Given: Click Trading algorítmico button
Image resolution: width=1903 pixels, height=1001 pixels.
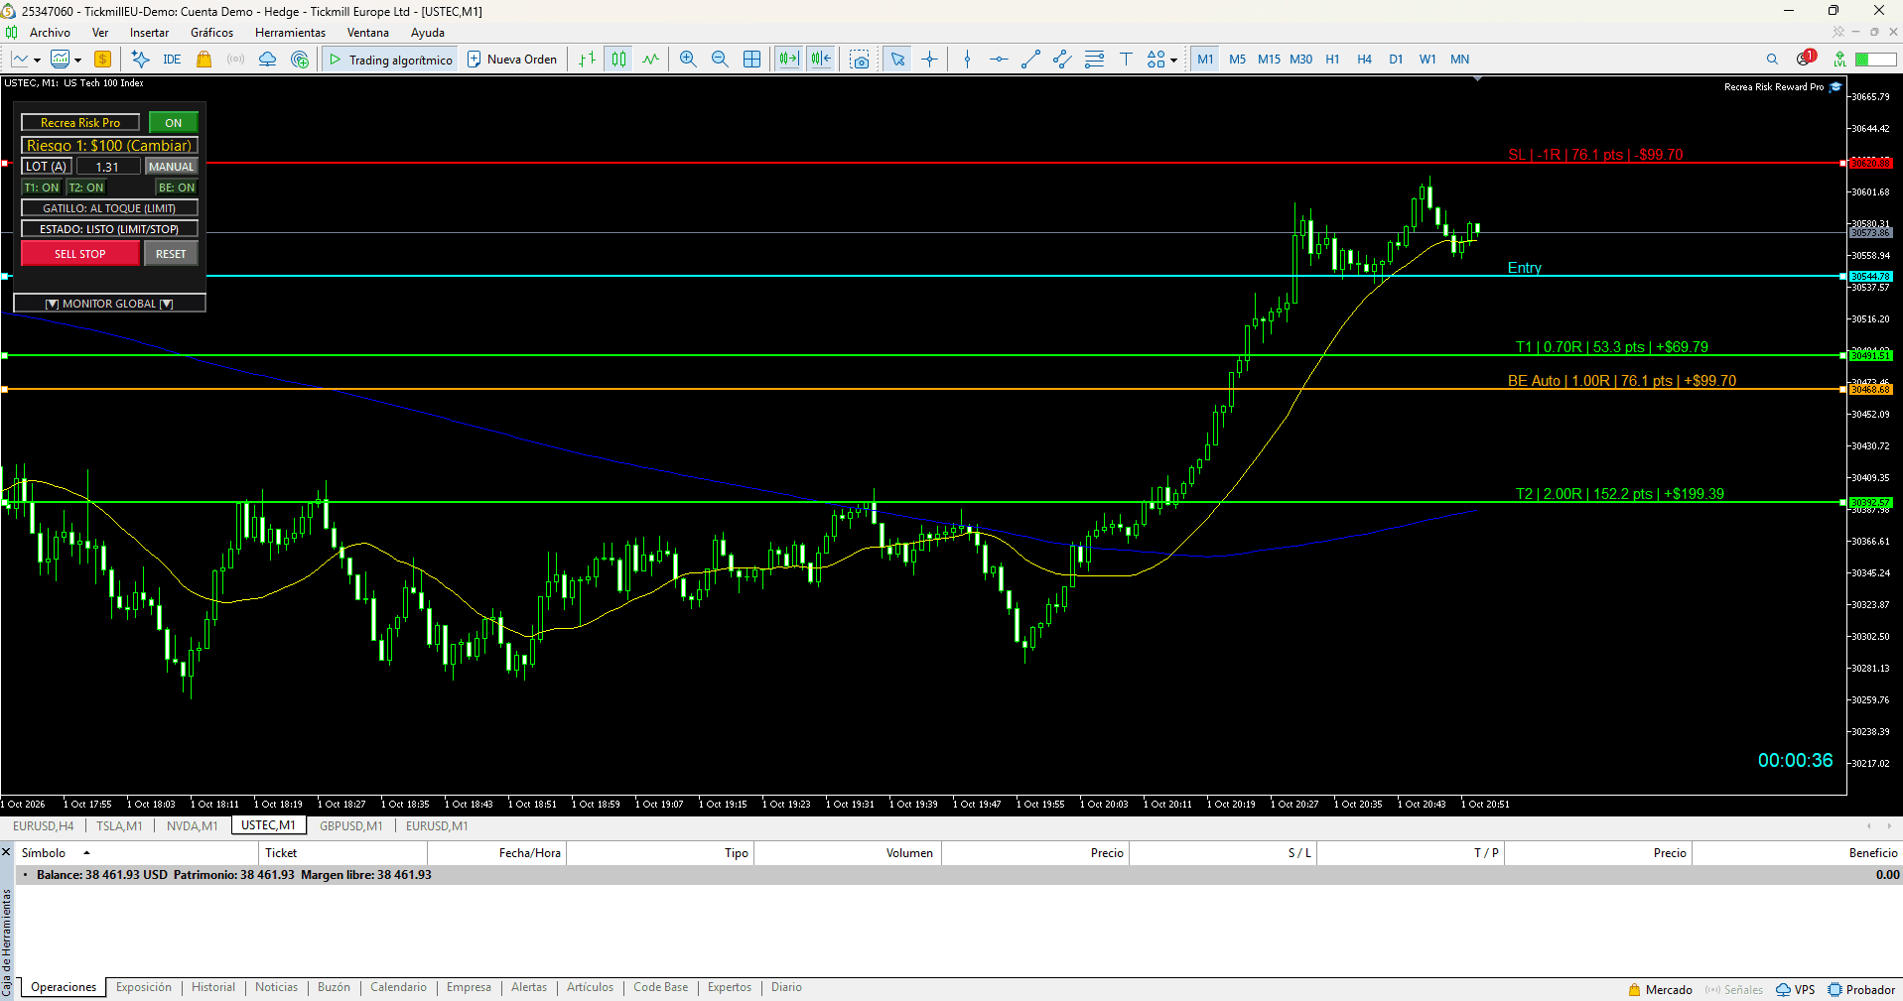Looking at the screenshot, I should (x=390, y=60).
